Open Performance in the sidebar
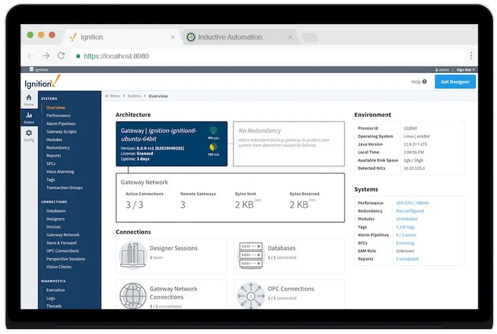Screen dimensions: 497x334 point(58,116)
